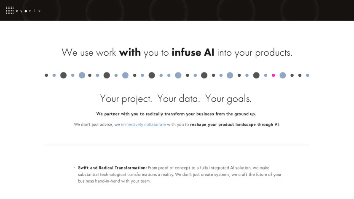Click the large blue dot right of pink dot
The image size is (354, 199).
283,75
